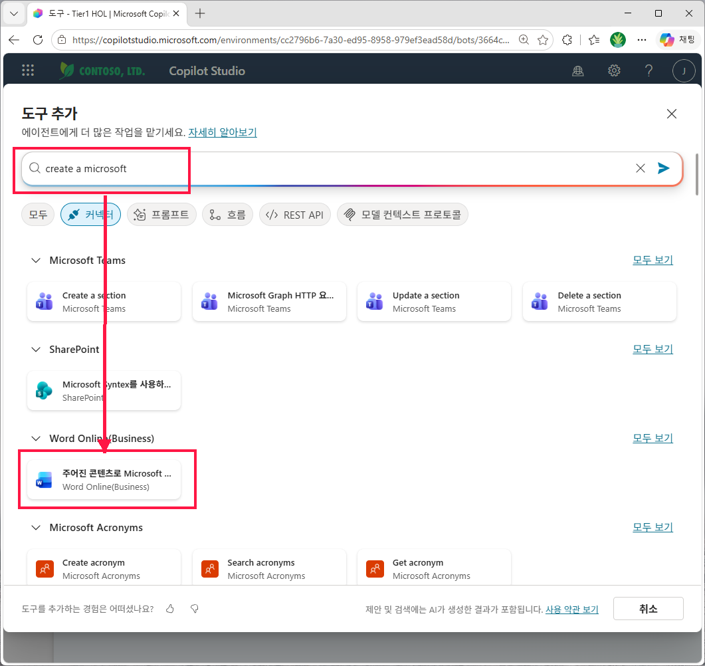Select the 흐름 filter chip
This screenshot has width=705, height=666.
tap(227, 215)
